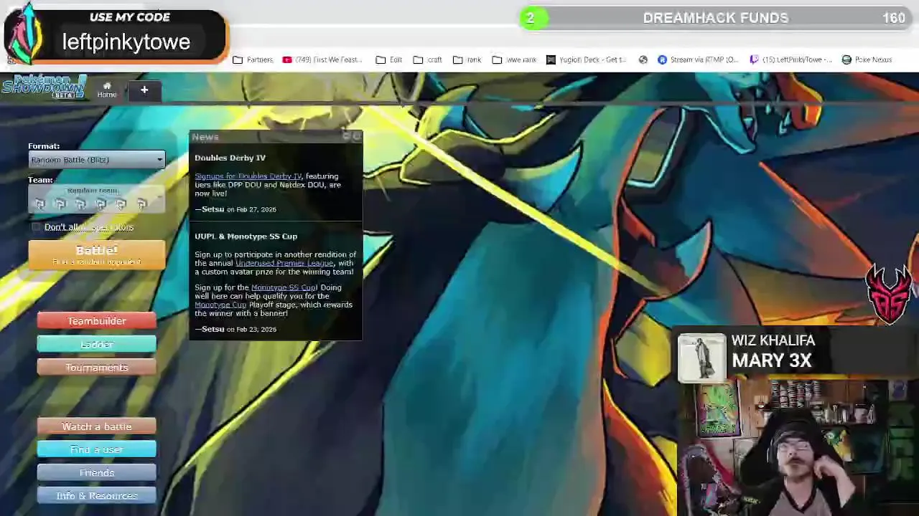This screenshot has width=919, height=516.
Task: Open Info & Resources
Action: click(97, 495)
